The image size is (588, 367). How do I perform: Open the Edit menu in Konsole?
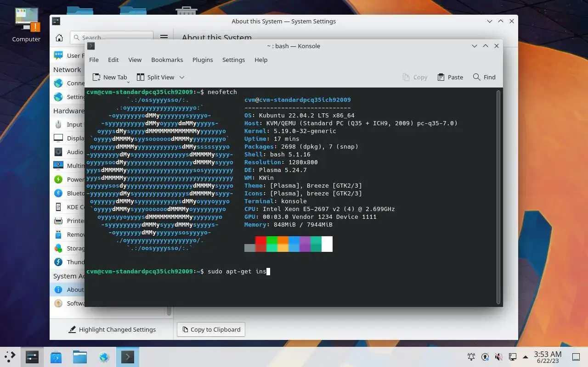pos(113,60)
